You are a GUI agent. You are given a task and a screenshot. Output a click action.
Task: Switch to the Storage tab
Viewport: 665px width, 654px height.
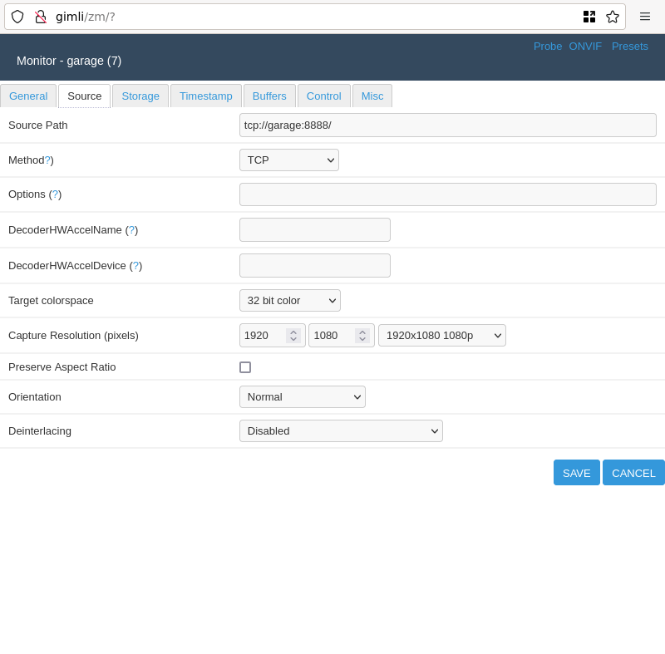140,96
